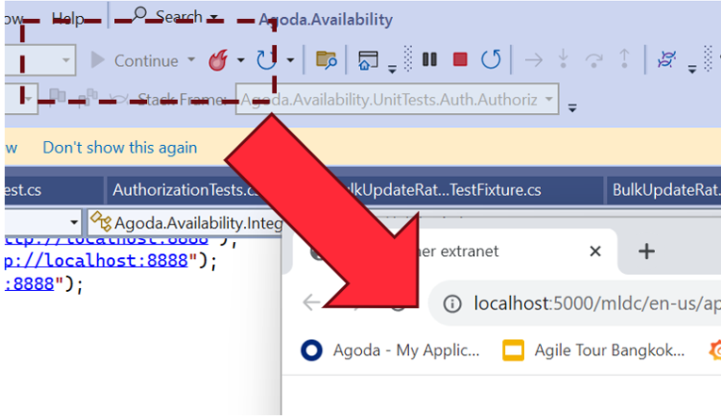Expand the Hot Reload options arrow
The image size is (721, 419).
pos(240,60)
